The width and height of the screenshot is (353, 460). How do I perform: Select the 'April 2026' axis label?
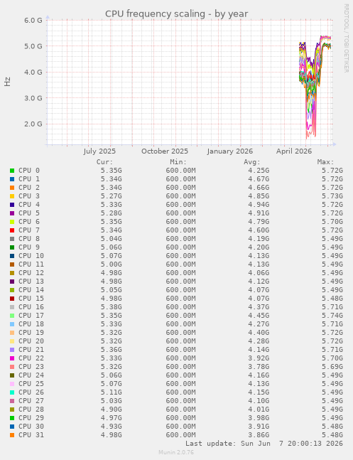click(x=294, y=151)
